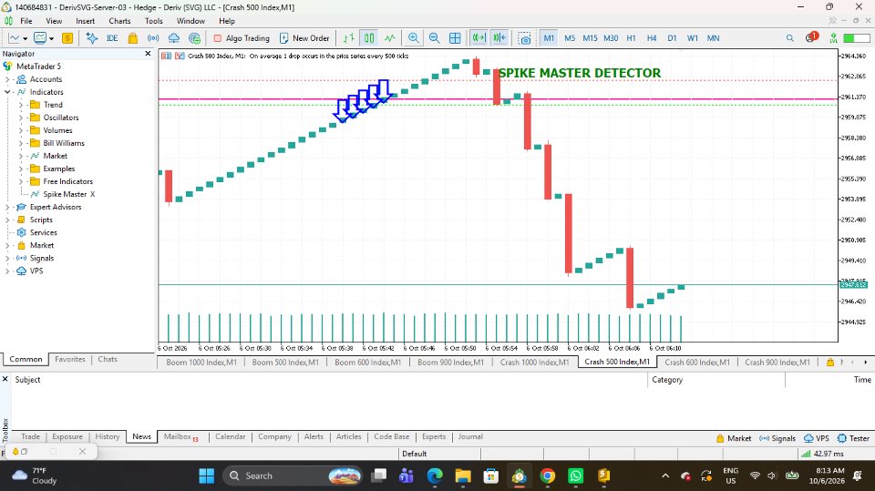Switch chart to candlestick view
The image size is (875, 491).
coord(369,38)
